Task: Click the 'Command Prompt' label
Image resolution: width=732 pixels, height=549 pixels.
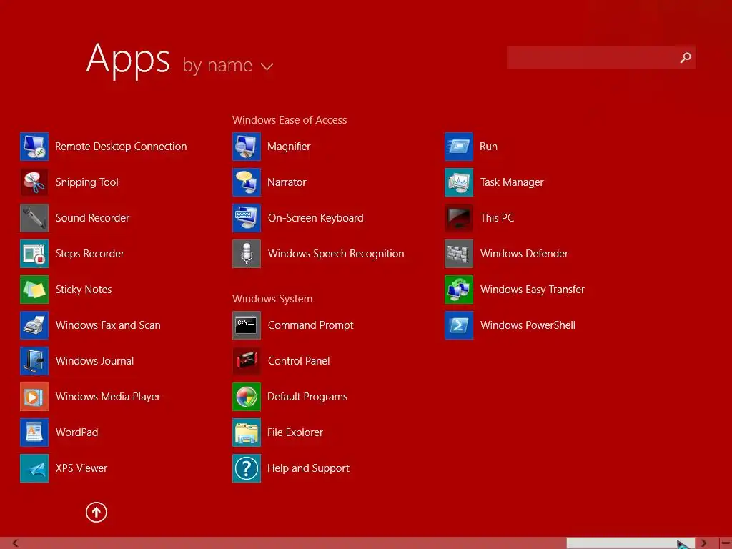Action: pyautogui.click(x=310, y=325)
